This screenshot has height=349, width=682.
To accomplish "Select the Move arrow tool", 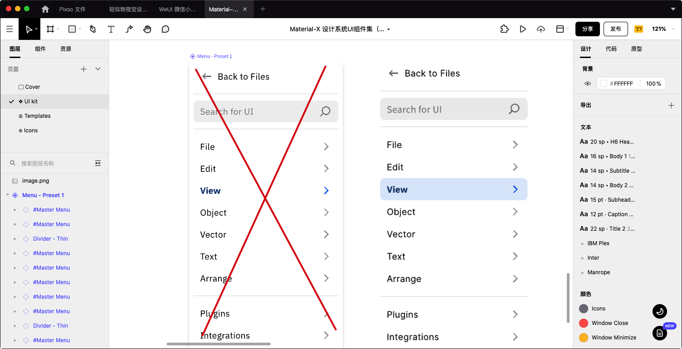I will 29,29.
